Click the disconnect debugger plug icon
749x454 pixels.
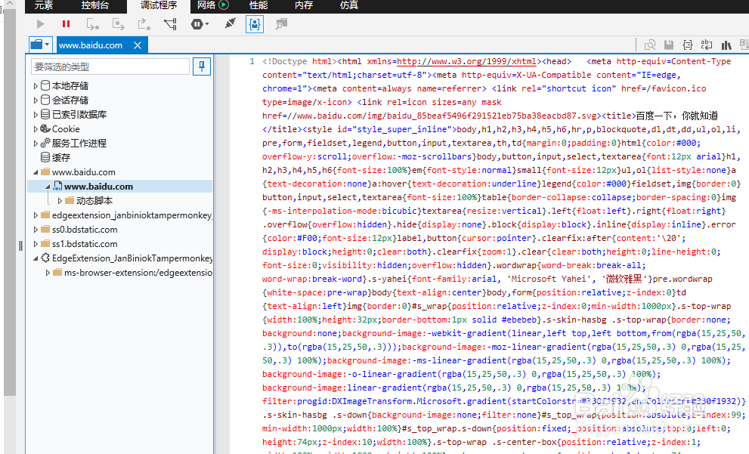click(x=231, y=23)
